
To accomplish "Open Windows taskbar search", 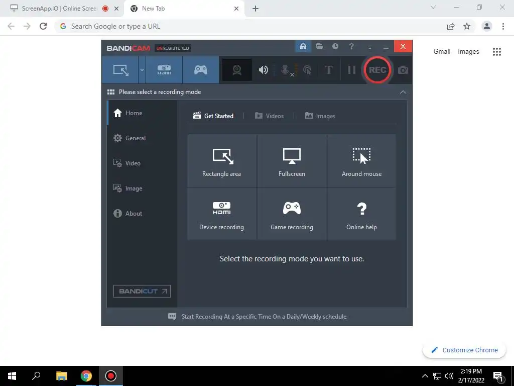I will [x=36, y=376].
